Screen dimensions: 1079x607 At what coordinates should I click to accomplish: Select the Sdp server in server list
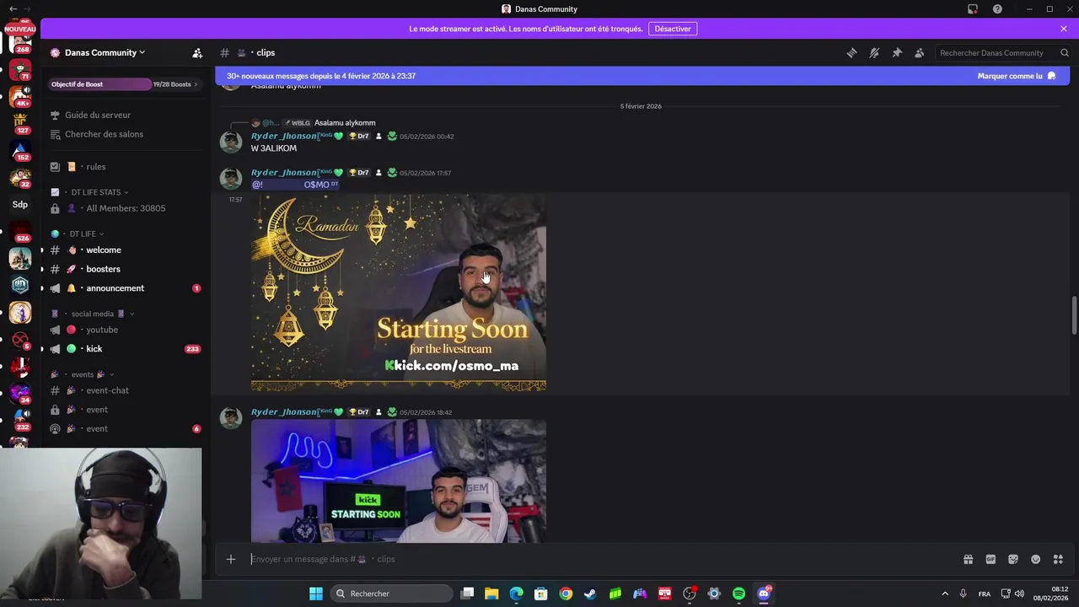(x=20, y=205)
